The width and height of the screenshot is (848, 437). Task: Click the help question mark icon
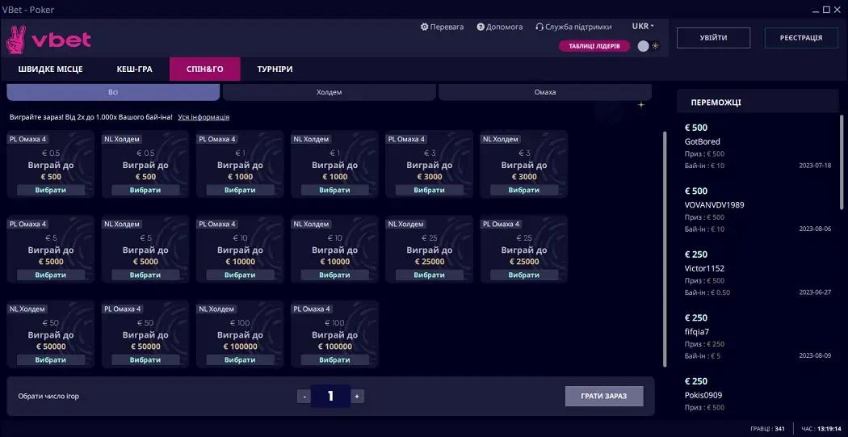pos(481,27)
